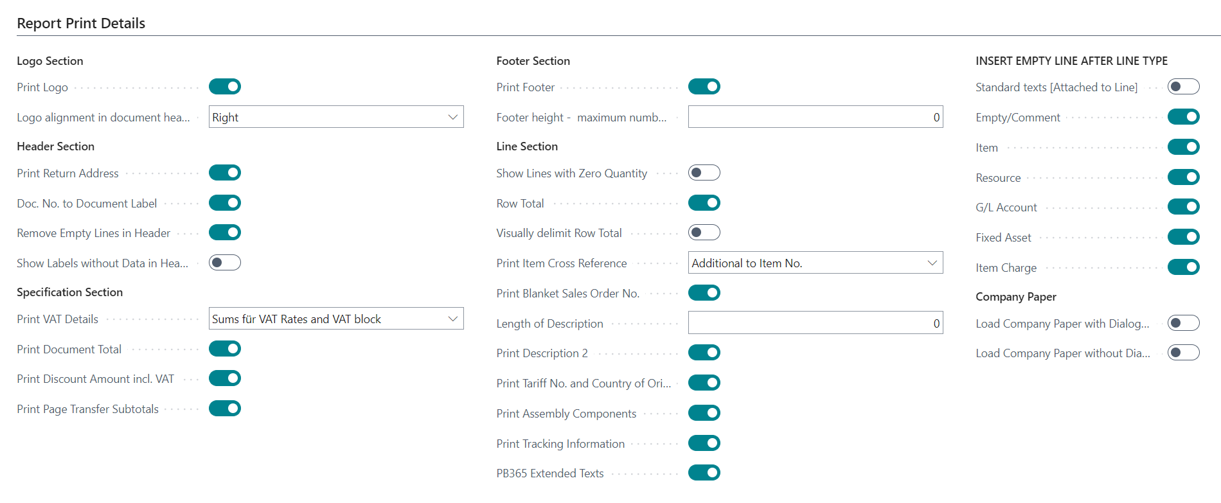The height and width of the screenshot is (503, 1221).
Task: Click the Header Section label
Action: coord(56,146)
